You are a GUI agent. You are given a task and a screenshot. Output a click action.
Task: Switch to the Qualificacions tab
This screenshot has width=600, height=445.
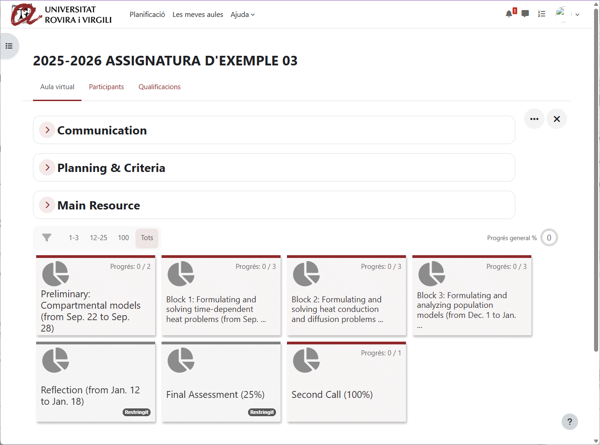click(x=159, y=87)
